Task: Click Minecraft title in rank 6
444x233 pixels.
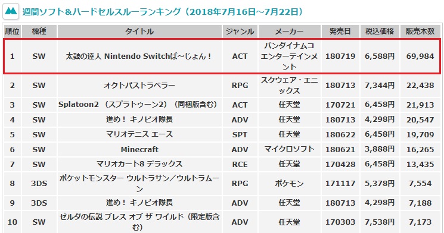Action: (139, 149)
